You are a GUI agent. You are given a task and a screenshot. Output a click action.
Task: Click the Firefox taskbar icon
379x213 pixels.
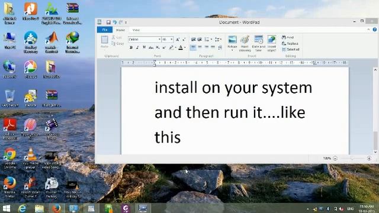tap(57, 208)
